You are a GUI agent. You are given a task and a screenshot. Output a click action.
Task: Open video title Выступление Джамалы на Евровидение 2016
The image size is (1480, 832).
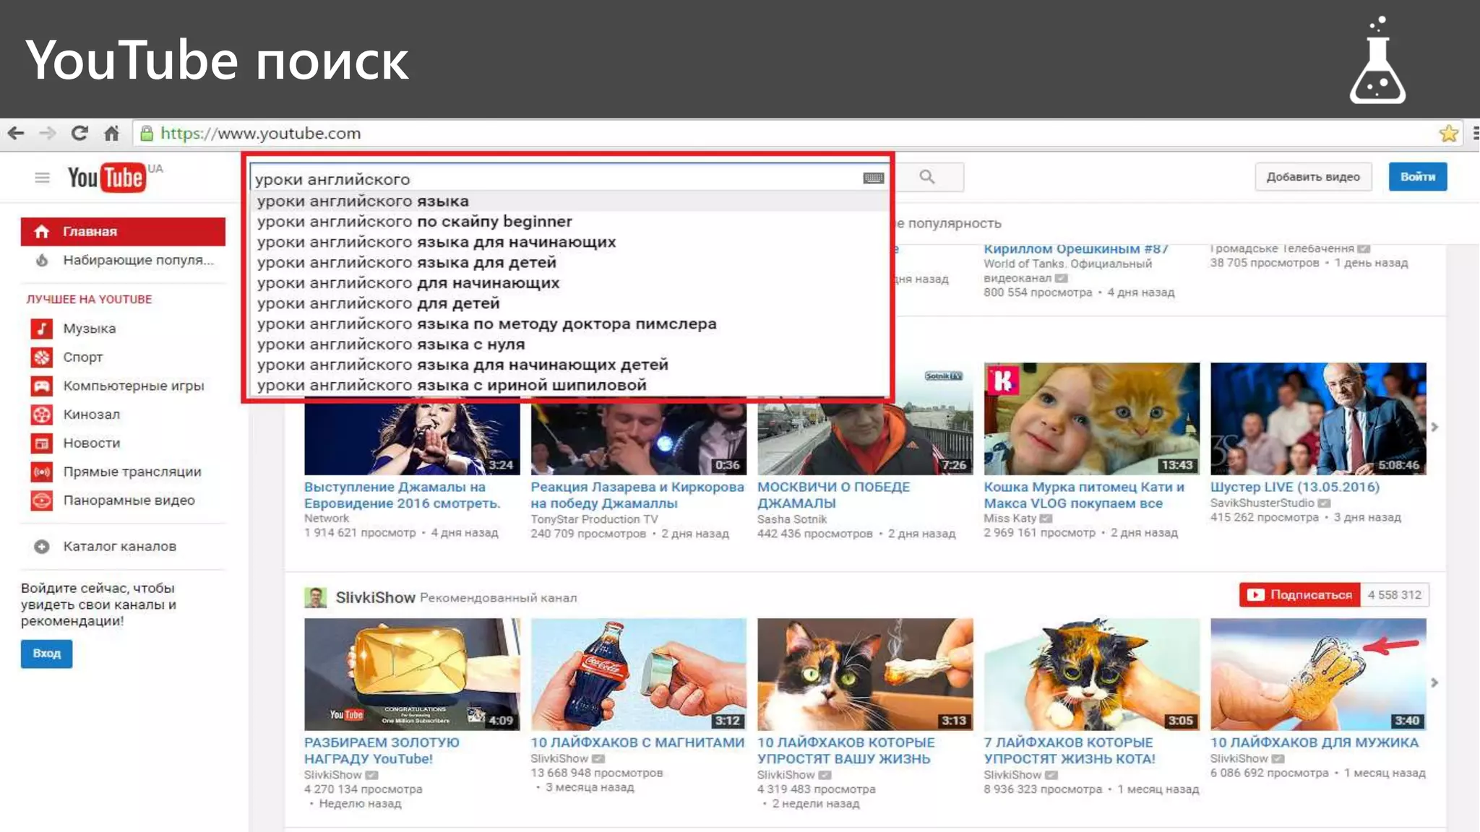pos(402,495)
